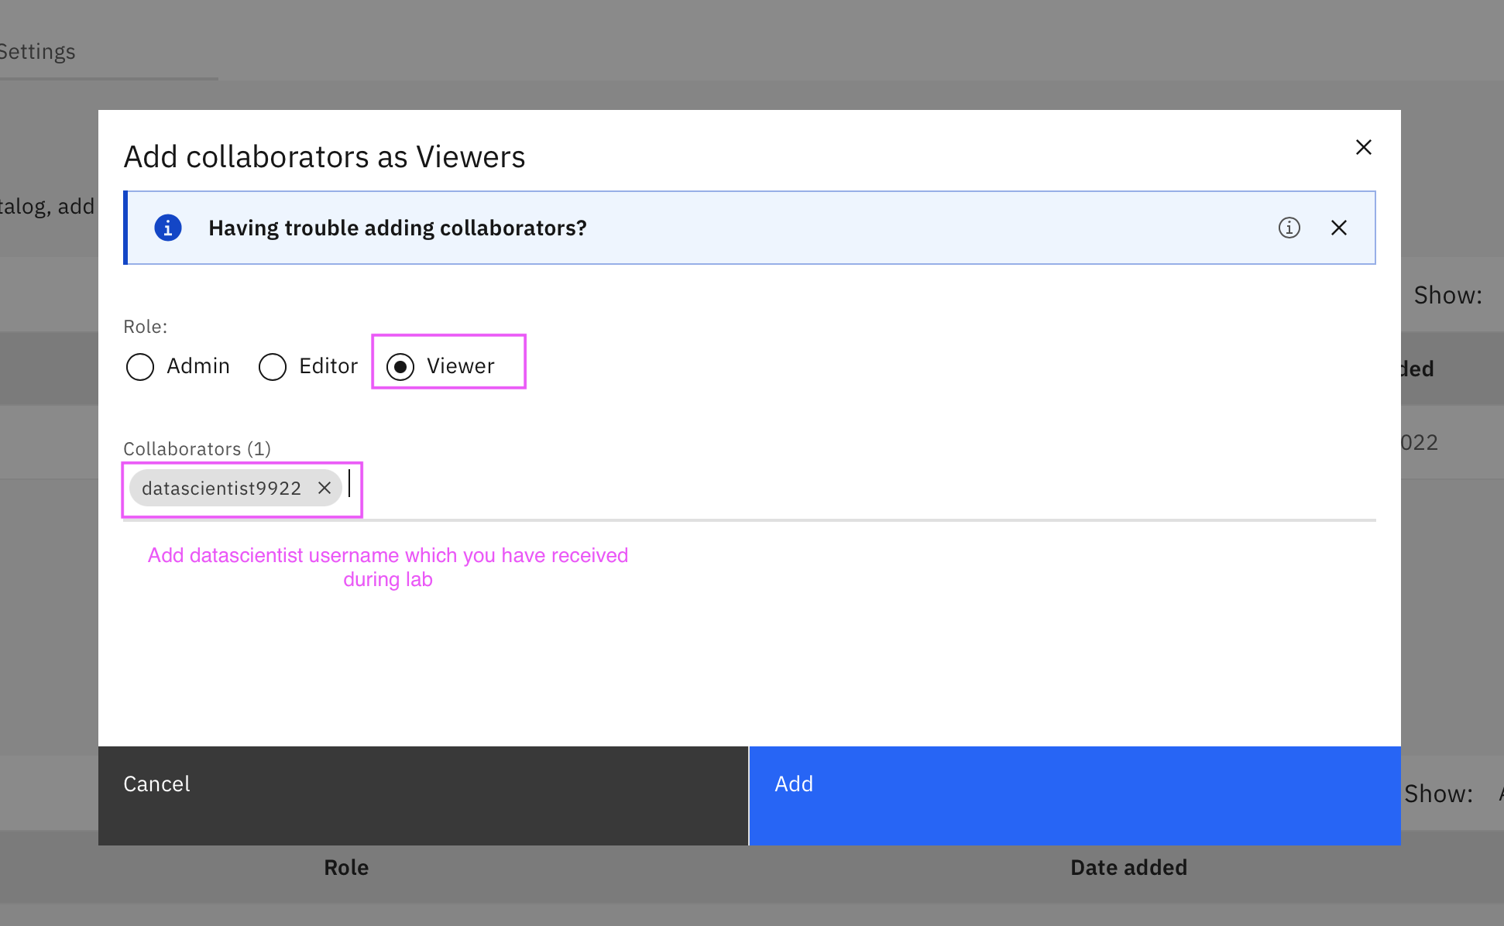Close the Add collaborators dialog
The width and height of the screenshot is (1504, 926).
point(1364,147)
